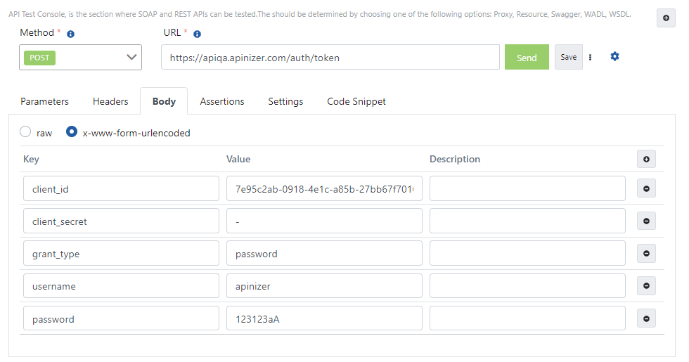Delete the username row using its minus icon

coord(646,286)
